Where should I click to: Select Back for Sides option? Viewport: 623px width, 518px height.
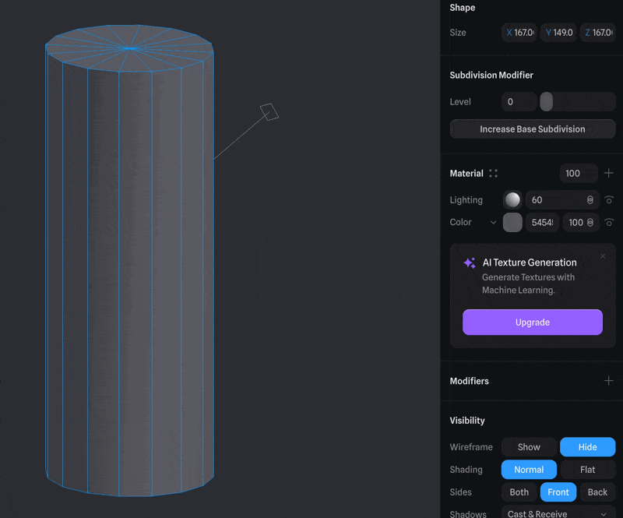[597, 492]
